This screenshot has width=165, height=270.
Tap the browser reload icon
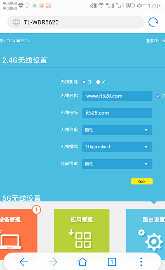(x=153, y=22)
